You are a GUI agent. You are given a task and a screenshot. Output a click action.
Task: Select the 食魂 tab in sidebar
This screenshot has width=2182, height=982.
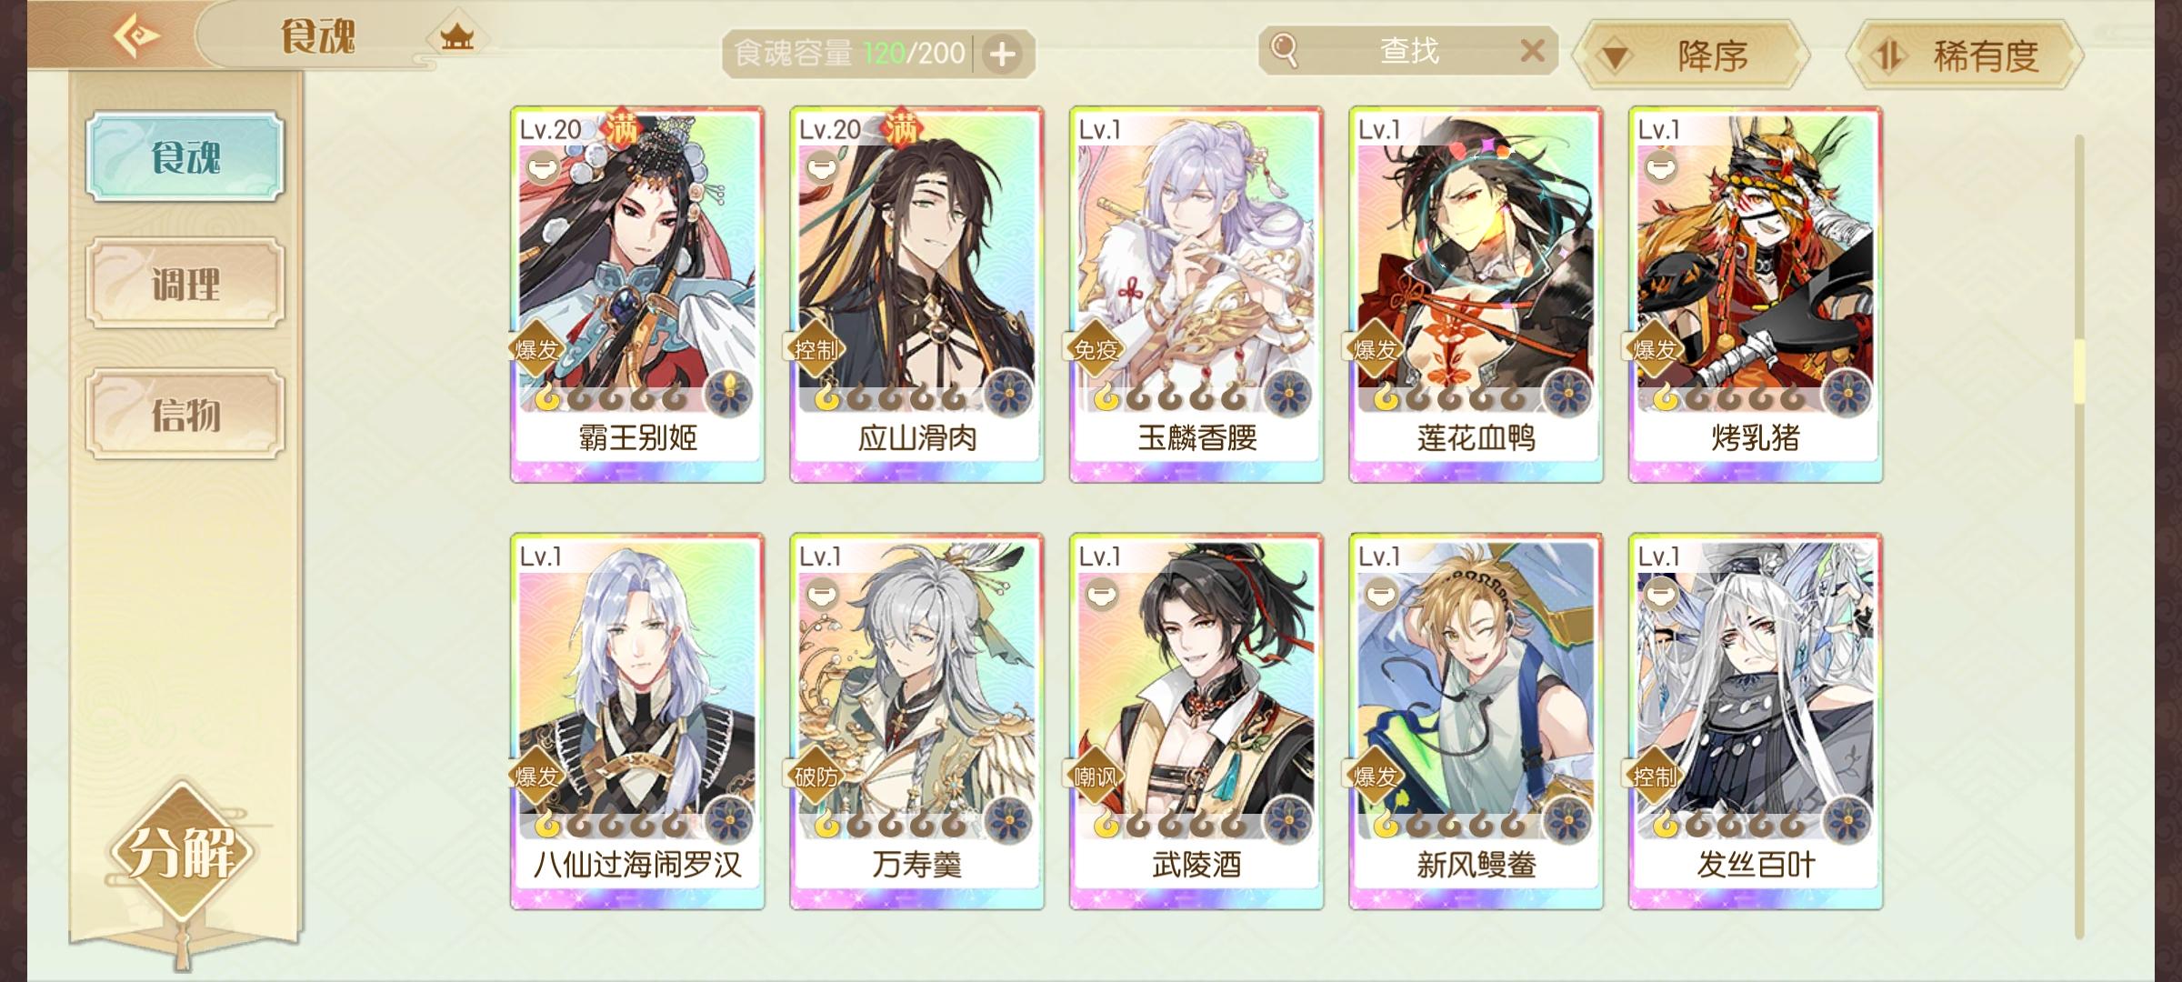coord(185,156)
